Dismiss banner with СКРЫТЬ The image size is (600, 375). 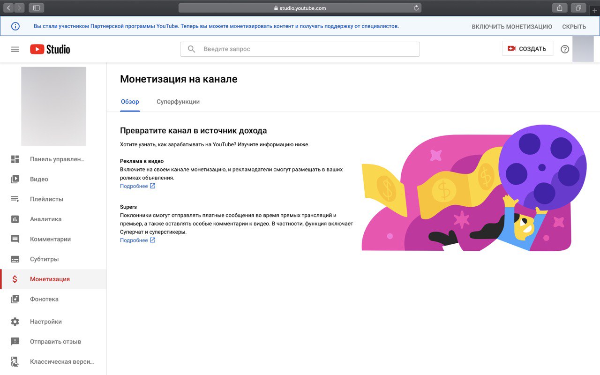coord(574,27)
